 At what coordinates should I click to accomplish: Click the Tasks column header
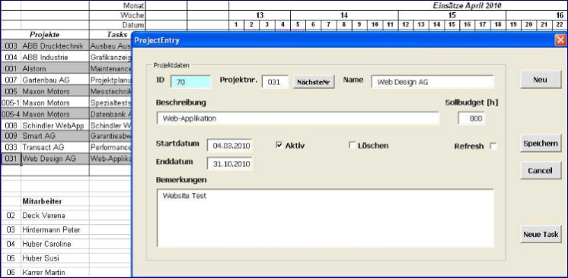110,35
